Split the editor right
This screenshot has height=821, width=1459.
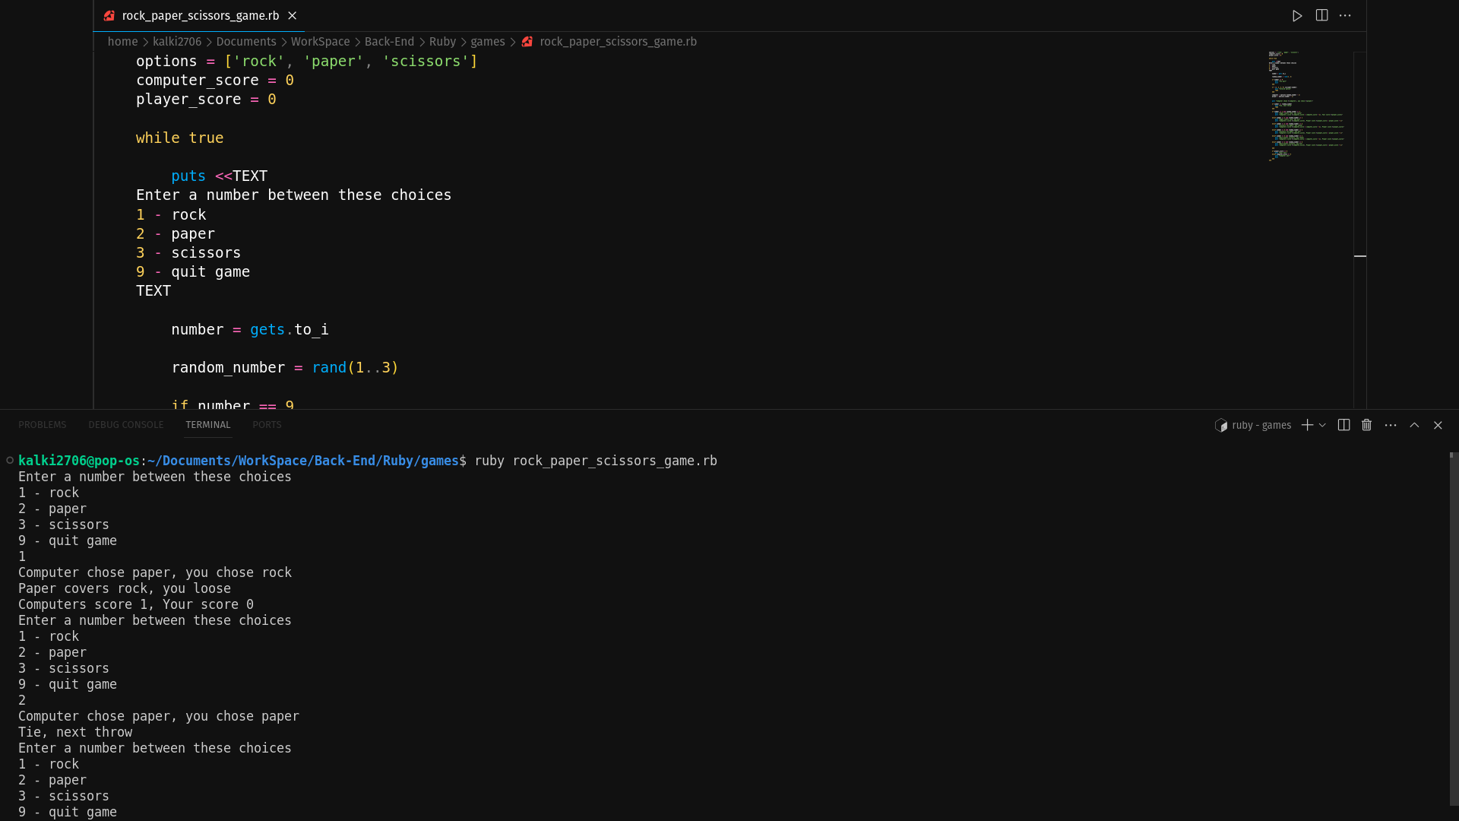tap(1321, 16)
